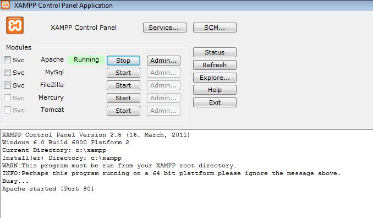Start the FileZilla module
Screen dimensions: 373x218
pos(123,85)
